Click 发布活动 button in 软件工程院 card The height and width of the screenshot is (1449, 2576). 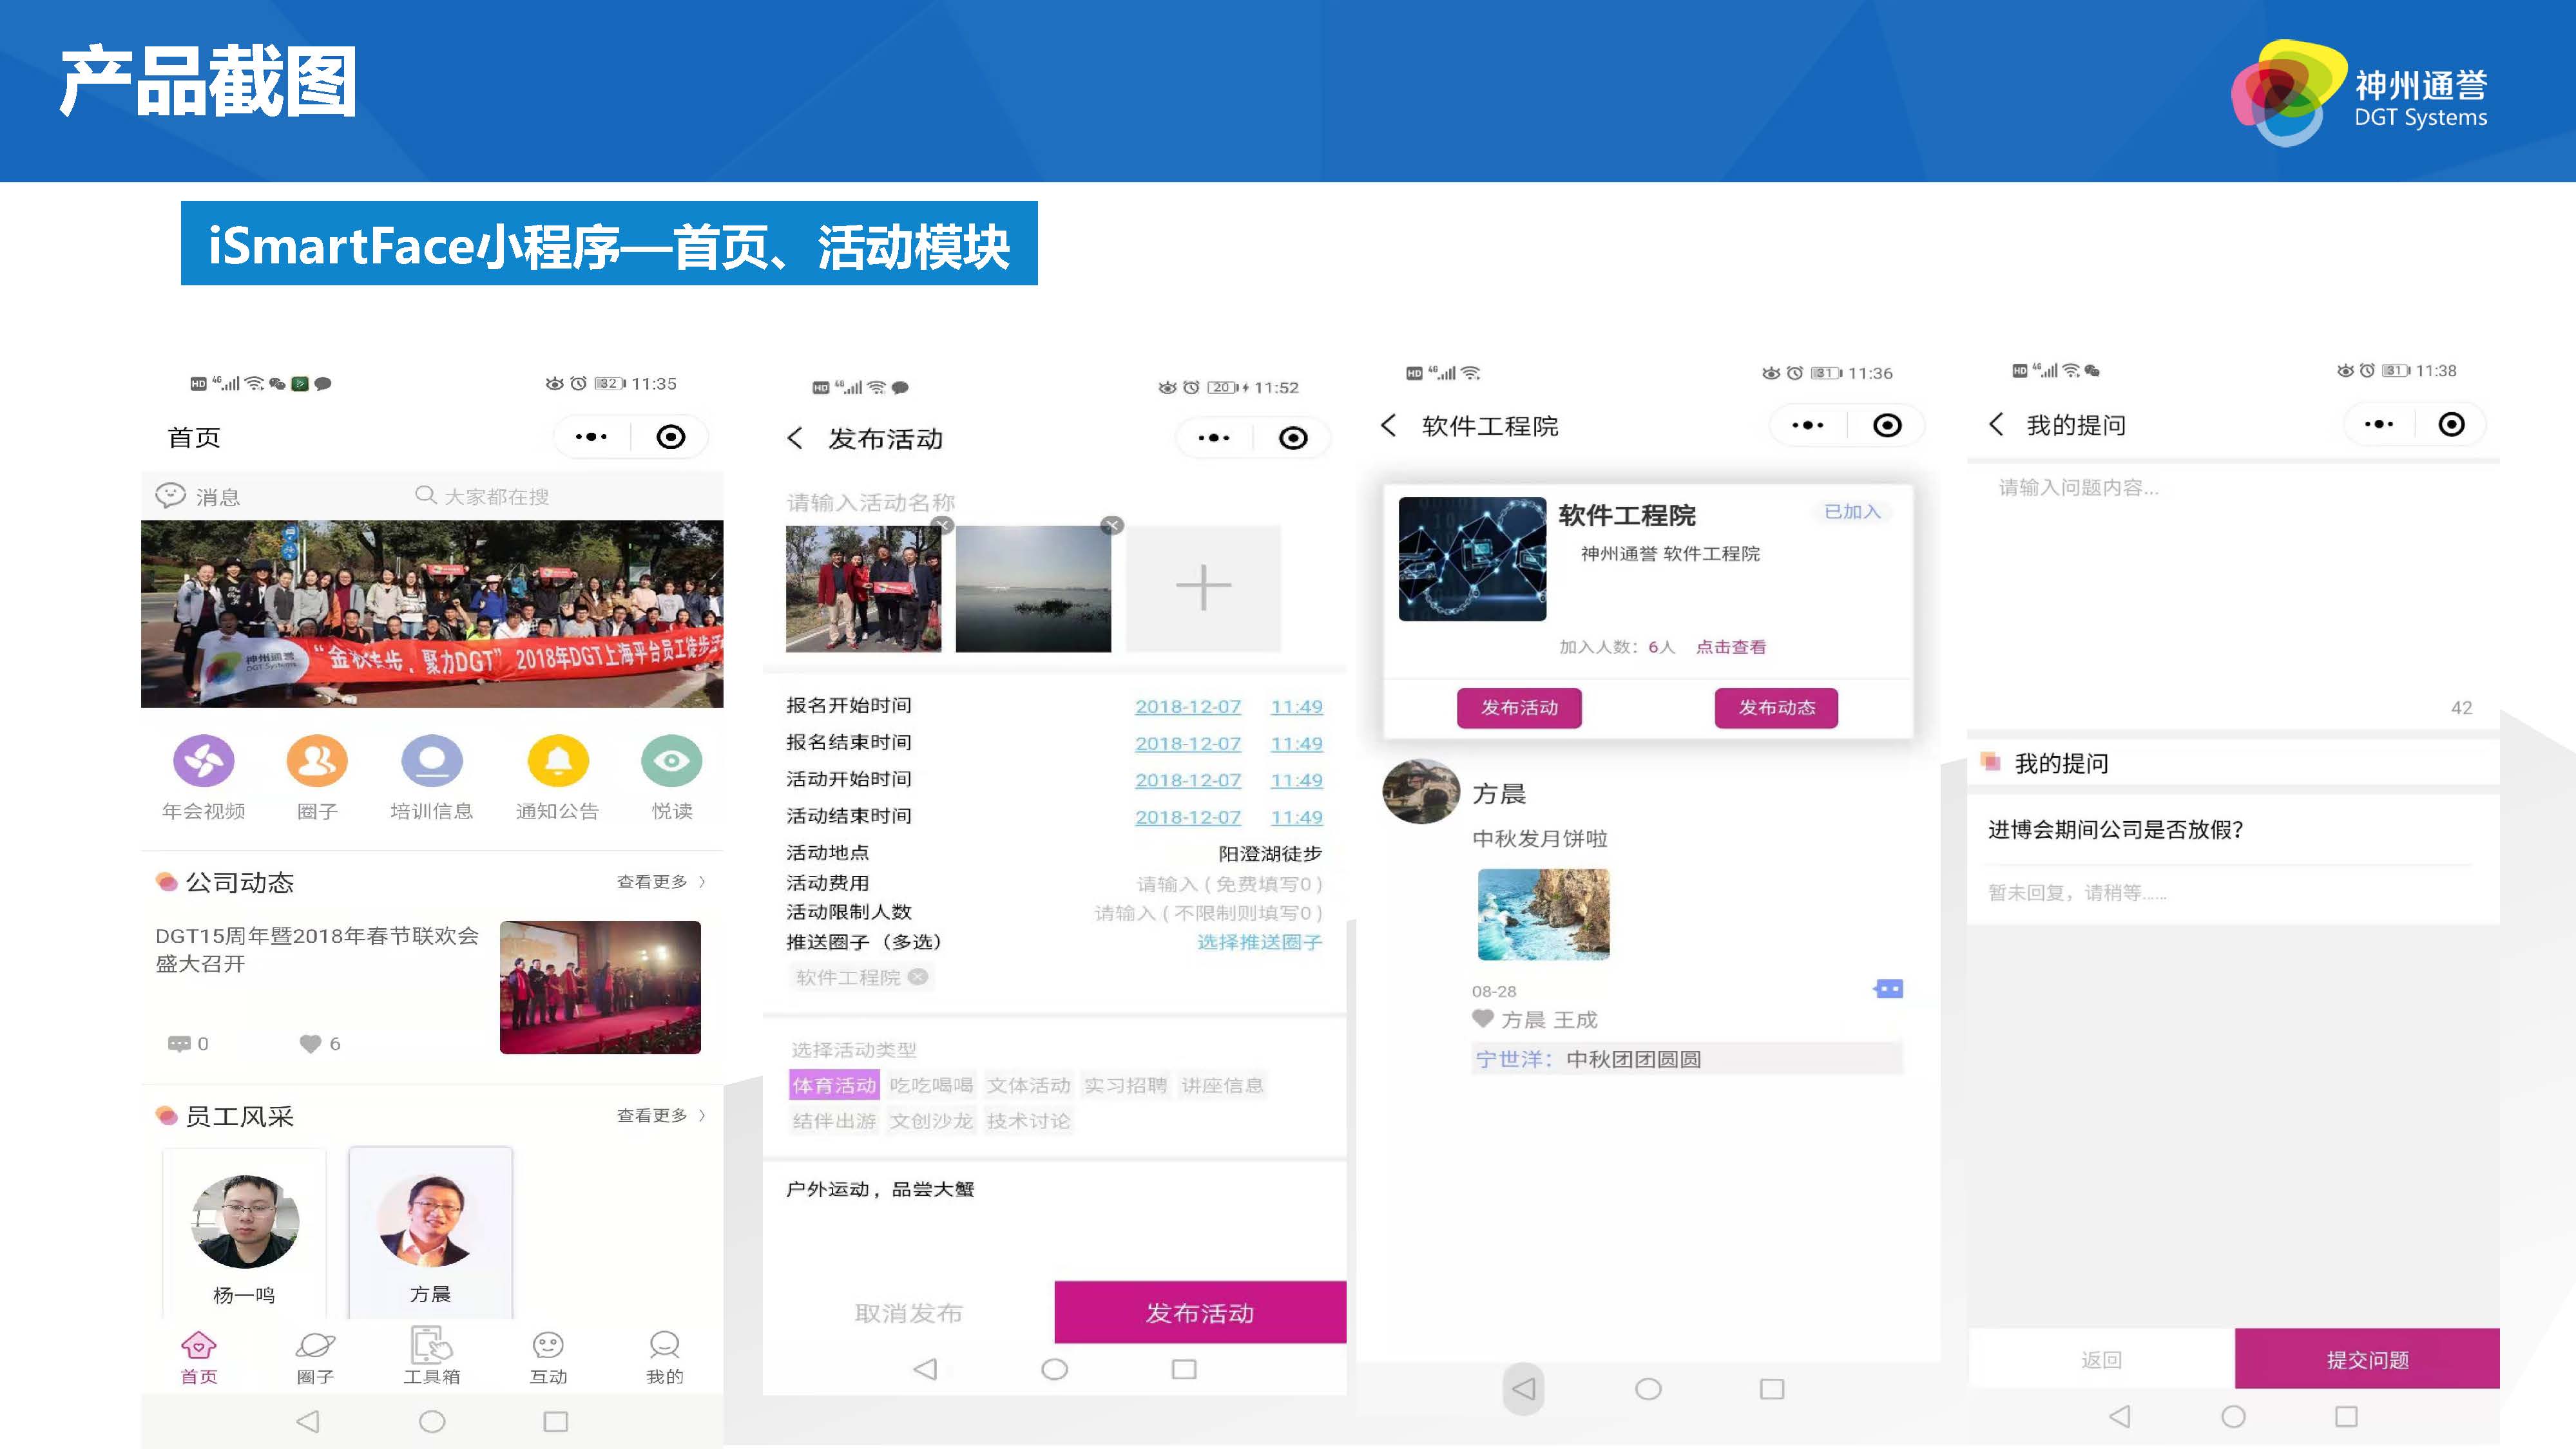pyautogui.click(x=1519, y=708)
